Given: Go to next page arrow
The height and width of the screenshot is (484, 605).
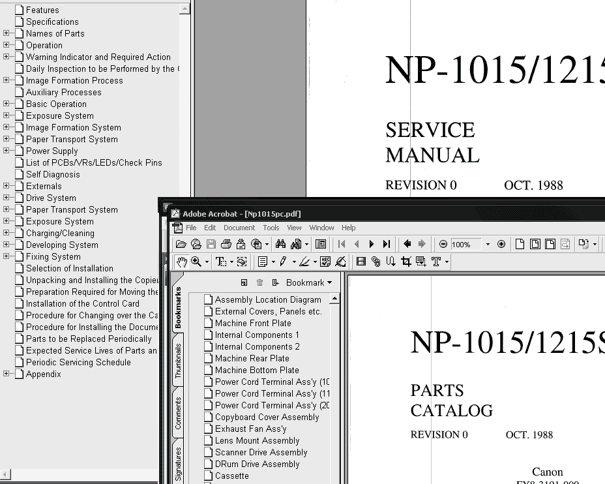Looking at the screenshot, I should (x=372, y=244).
